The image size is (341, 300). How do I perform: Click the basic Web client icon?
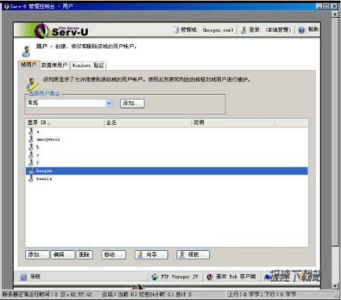point(209,277)
